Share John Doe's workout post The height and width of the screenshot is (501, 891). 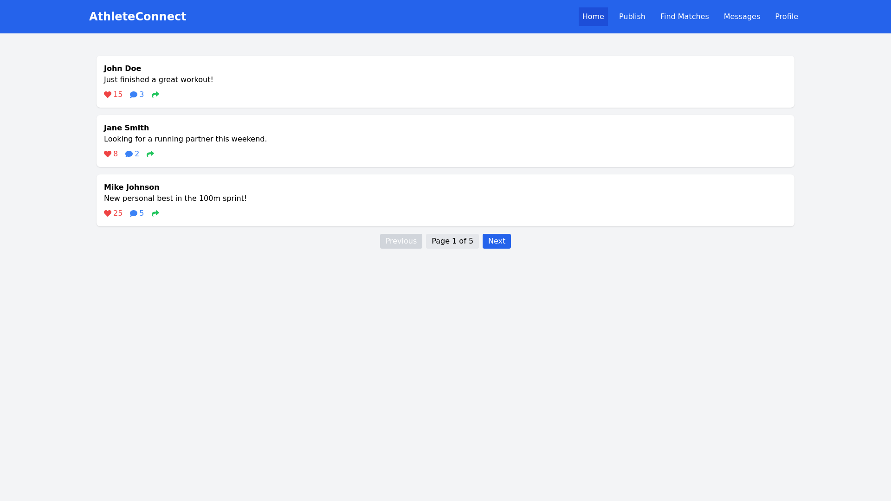pos(155,94)
